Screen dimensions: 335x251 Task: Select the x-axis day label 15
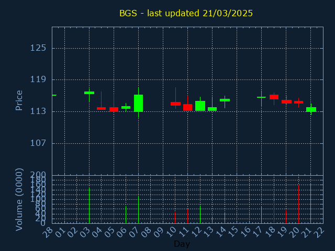click(x=232, y=232)
